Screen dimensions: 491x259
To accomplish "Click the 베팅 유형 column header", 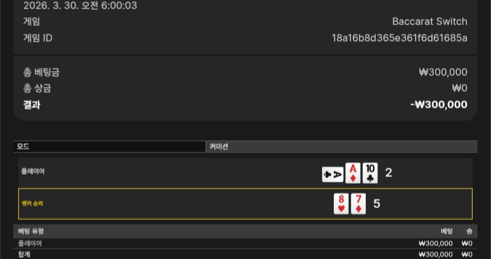I will coord(31,231).
